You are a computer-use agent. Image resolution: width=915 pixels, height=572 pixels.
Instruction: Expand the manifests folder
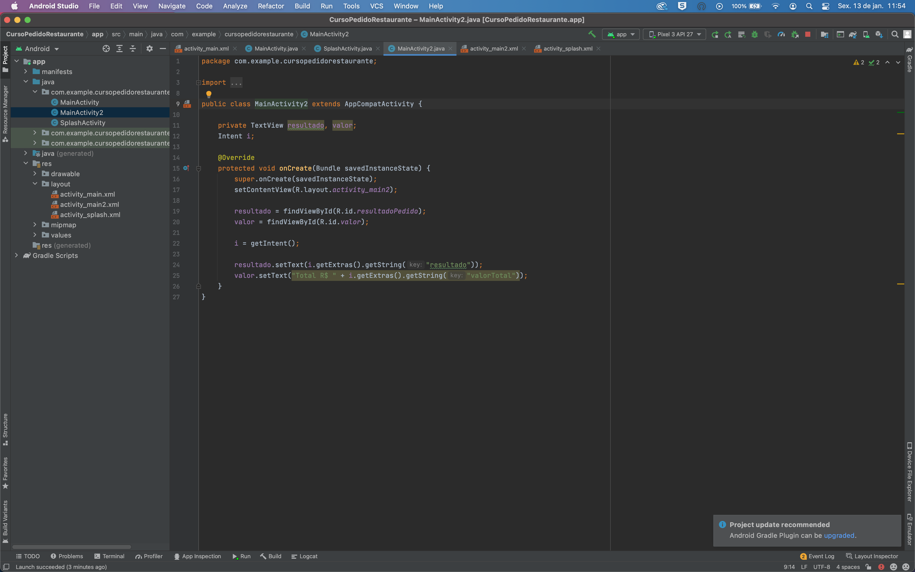pos(26,71)
